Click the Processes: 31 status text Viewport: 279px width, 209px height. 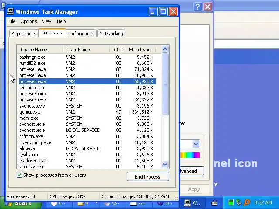click(21, 196)
